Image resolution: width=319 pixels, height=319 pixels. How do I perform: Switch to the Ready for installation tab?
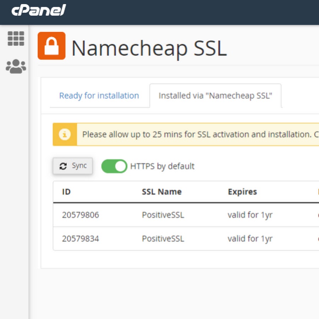click(99, 96)
